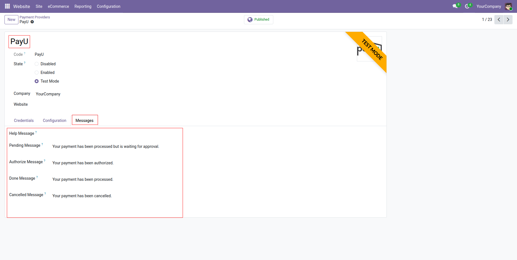517x260 pixels.
Task: Click the New button
Action: coord(11,20)
